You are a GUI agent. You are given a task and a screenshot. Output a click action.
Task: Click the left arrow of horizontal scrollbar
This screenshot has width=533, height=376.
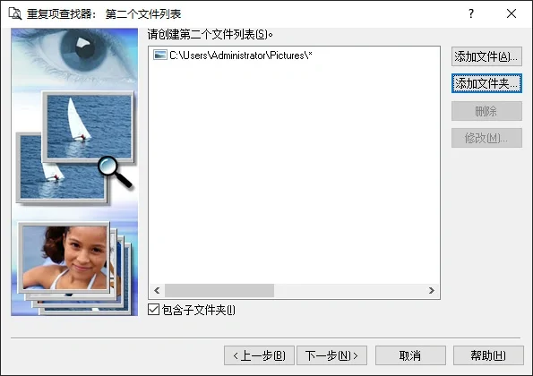tap(157, 290)
